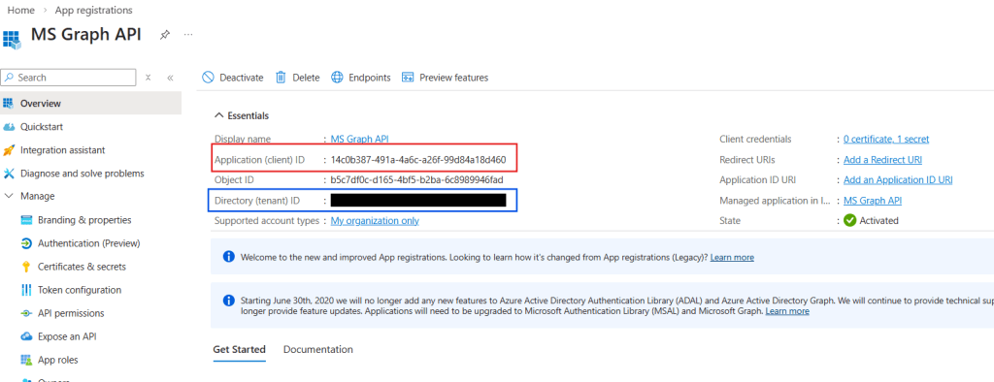Click the Integration assistant rocket icon
994x382 pixels.
click(9, 150)
